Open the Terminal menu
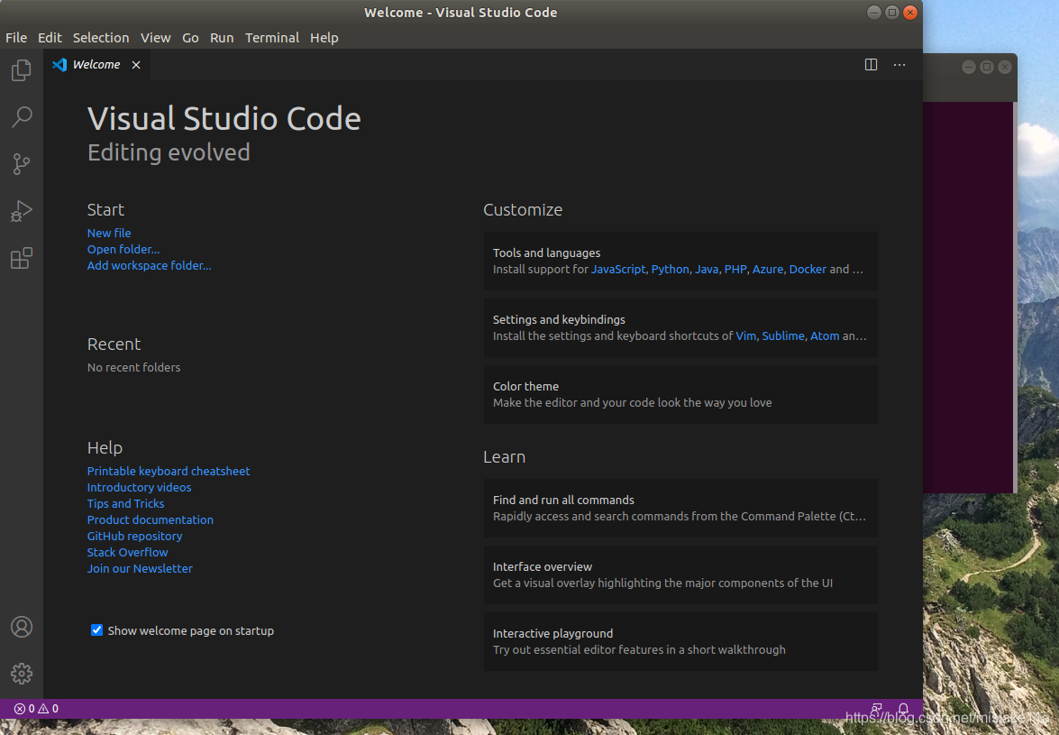Screen dimensions: 1059x735 coord(272,38)
